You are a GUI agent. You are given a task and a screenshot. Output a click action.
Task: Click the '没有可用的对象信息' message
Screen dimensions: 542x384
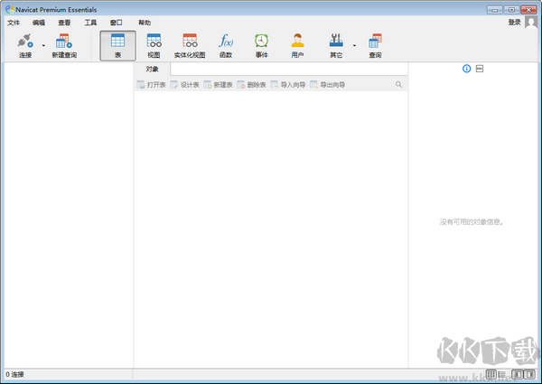(472, 222)
